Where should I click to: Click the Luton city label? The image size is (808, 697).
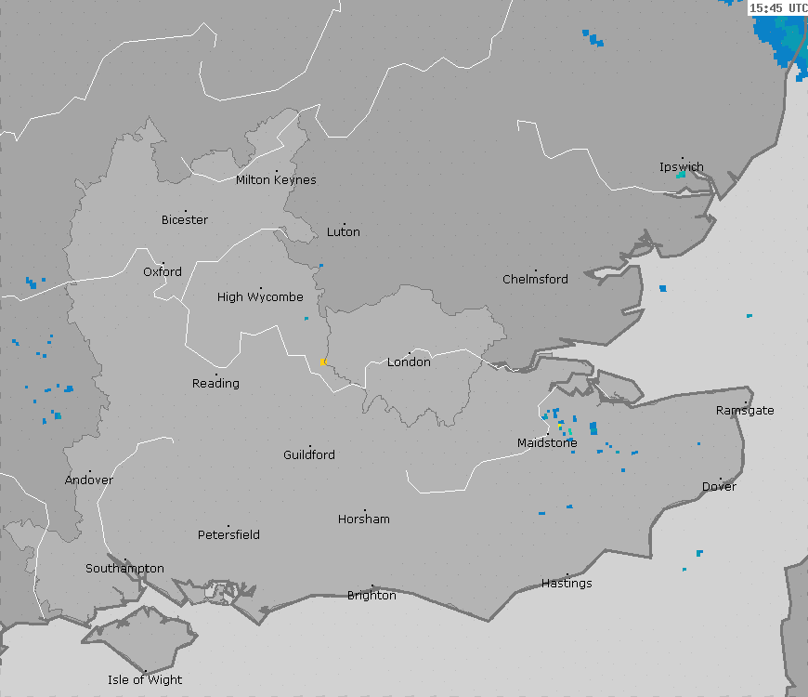pos(344,231)
